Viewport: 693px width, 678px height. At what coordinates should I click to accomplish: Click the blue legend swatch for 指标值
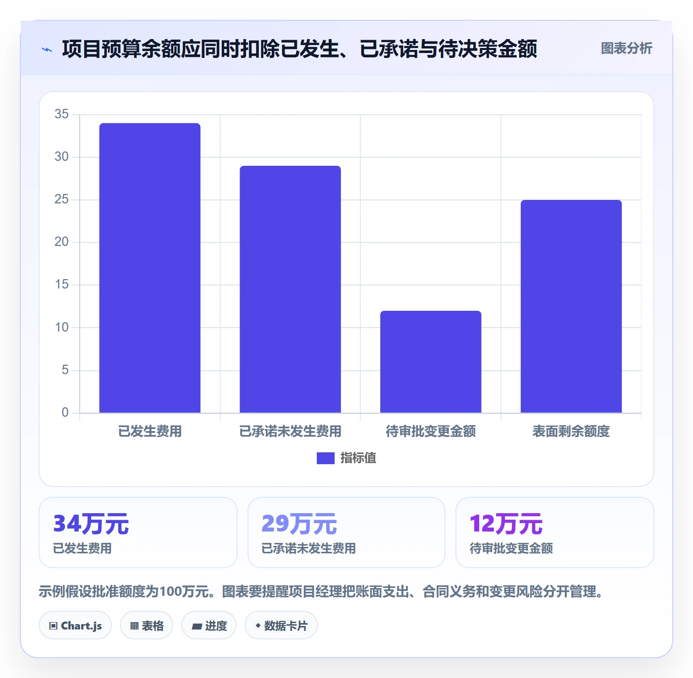326,458
